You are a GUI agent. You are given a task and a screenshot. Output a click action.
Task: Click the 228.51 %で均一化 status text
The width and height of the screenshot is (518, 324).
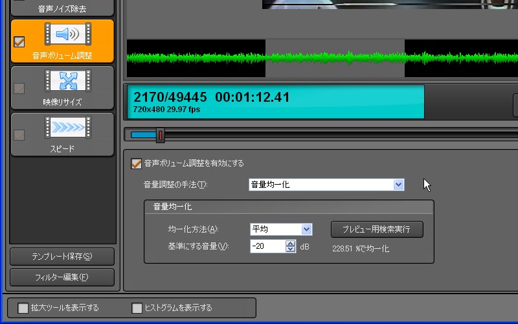click(x=361, y=249)
